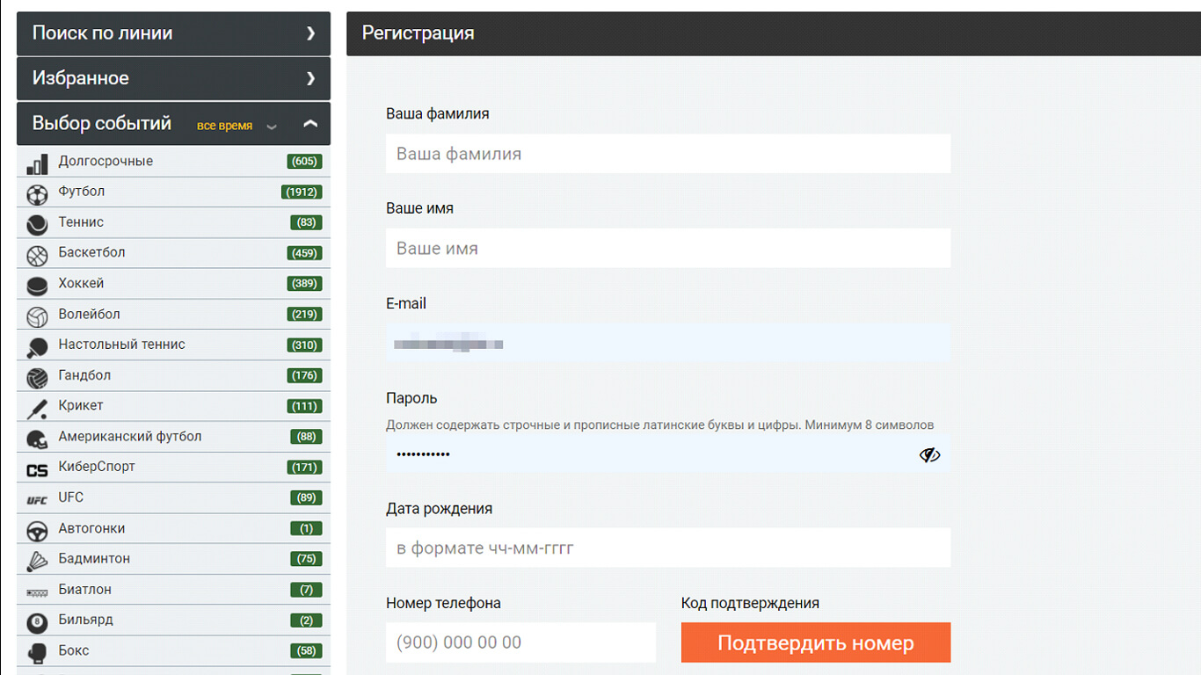Click the Номер телефона phone field

[520, 642]
